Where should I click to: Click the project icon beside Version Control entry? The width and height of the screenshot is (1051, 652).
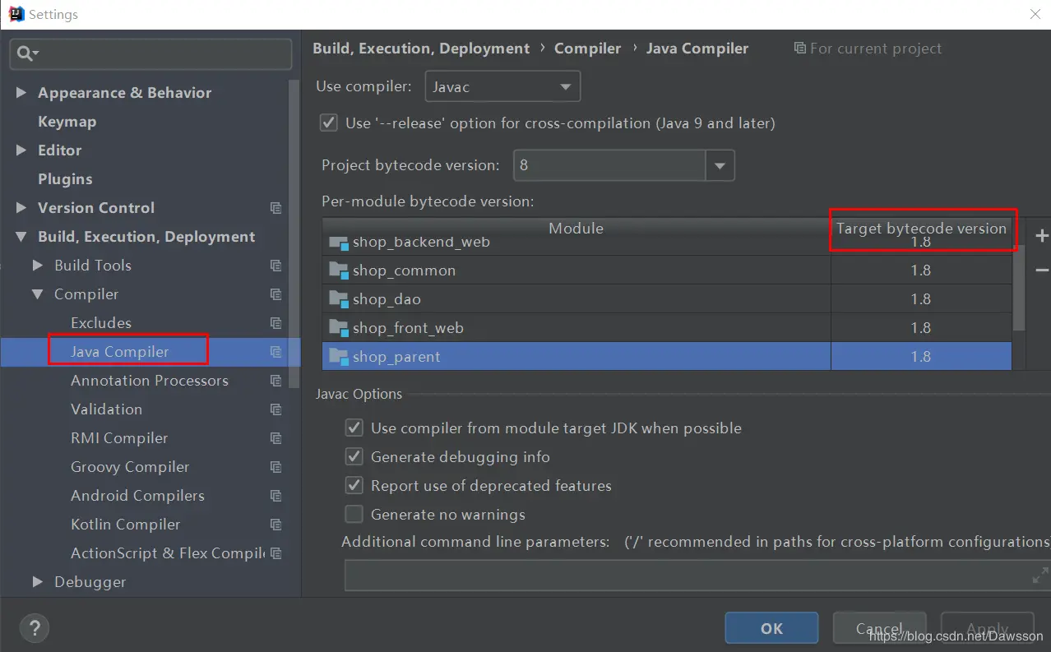(x=275, y=208)
